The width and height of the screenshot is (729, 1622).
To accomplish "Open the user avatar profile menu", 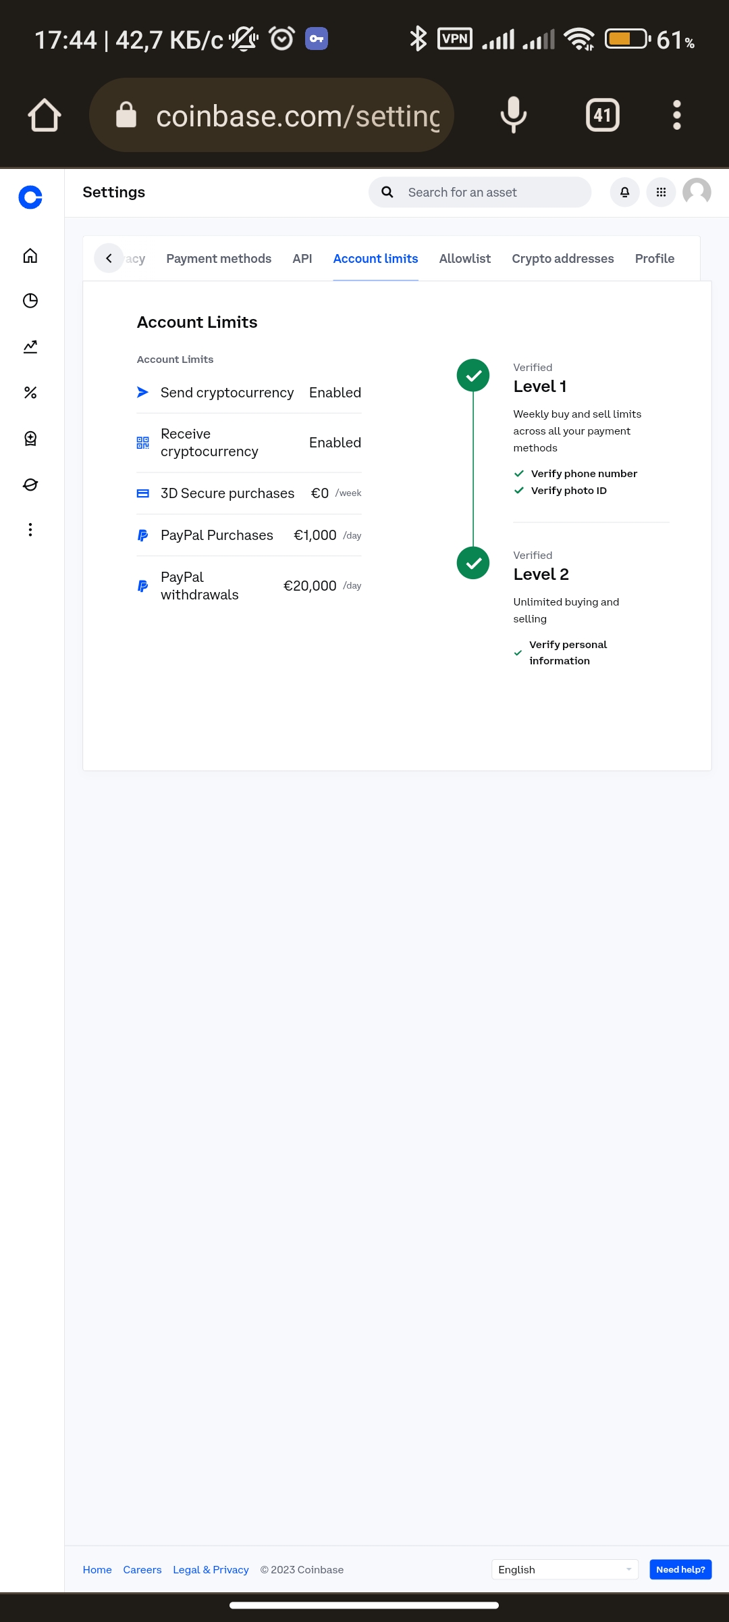I will pos(697,192).
